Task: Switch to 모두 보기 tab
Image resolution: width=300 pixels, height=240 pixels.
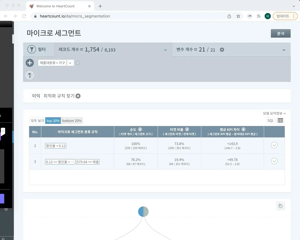Action: point(37,121)
